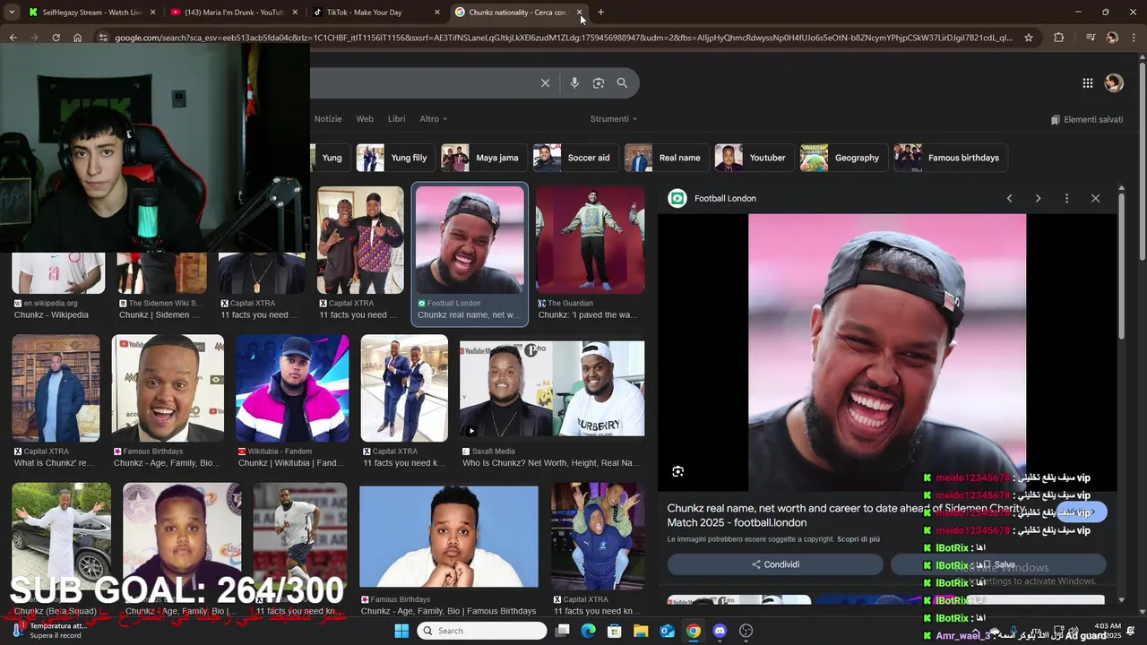The image size is (1147, 645).
Task: Navigate back in the browser
Action: [x=13, y=38]
